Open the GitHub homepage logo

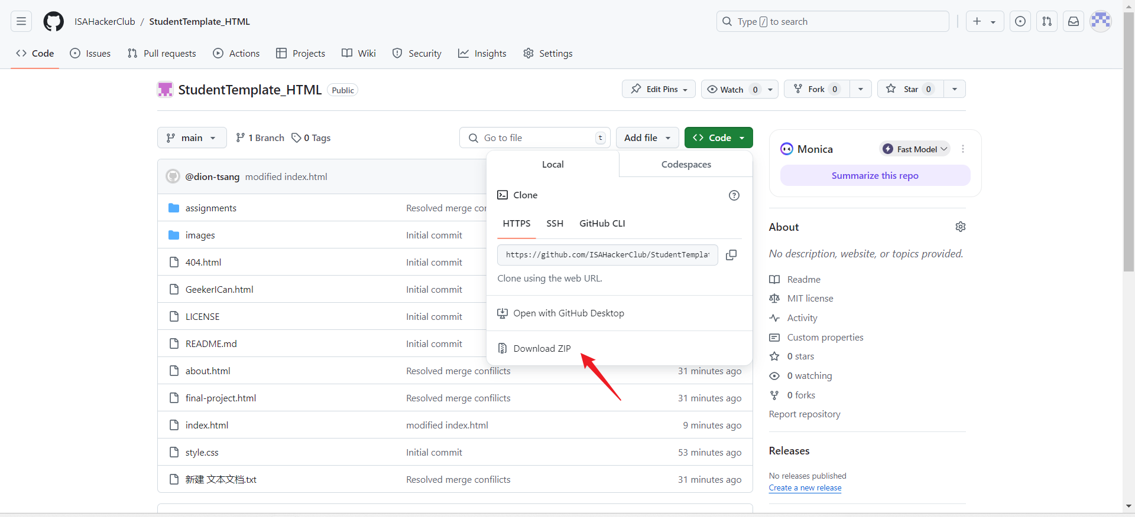tap(53, 22)
